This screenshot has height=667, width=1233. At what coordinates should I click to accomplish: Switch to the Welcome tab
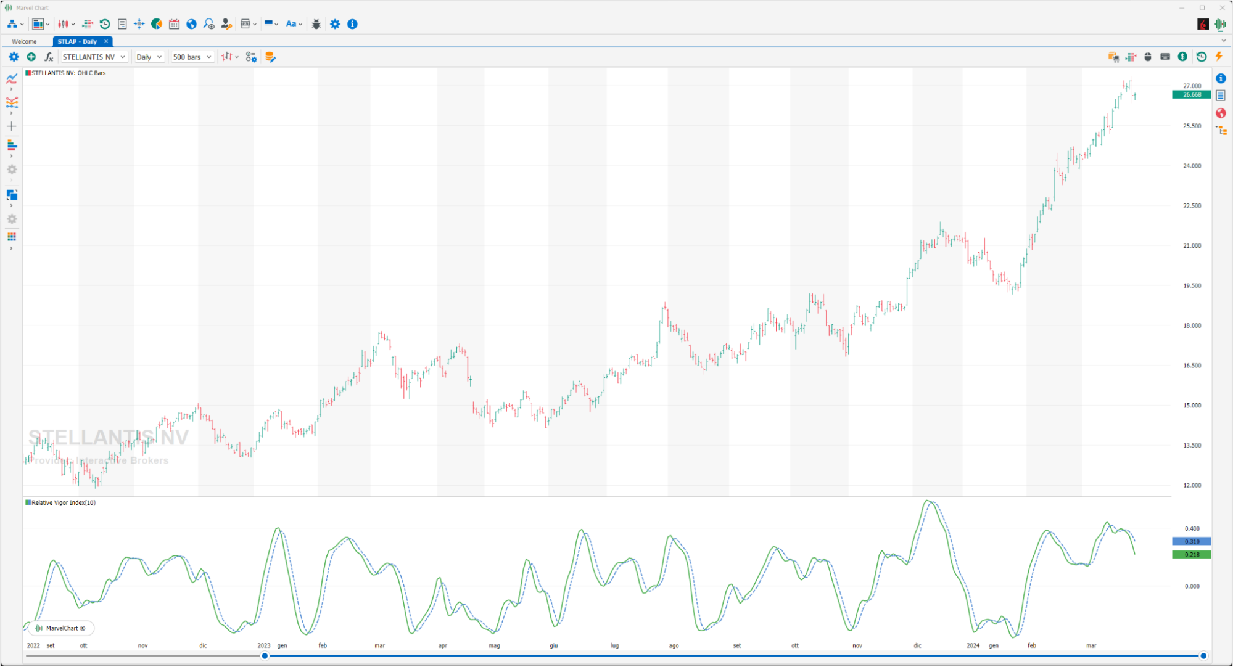pyautogui.click(x=24, y=41)
